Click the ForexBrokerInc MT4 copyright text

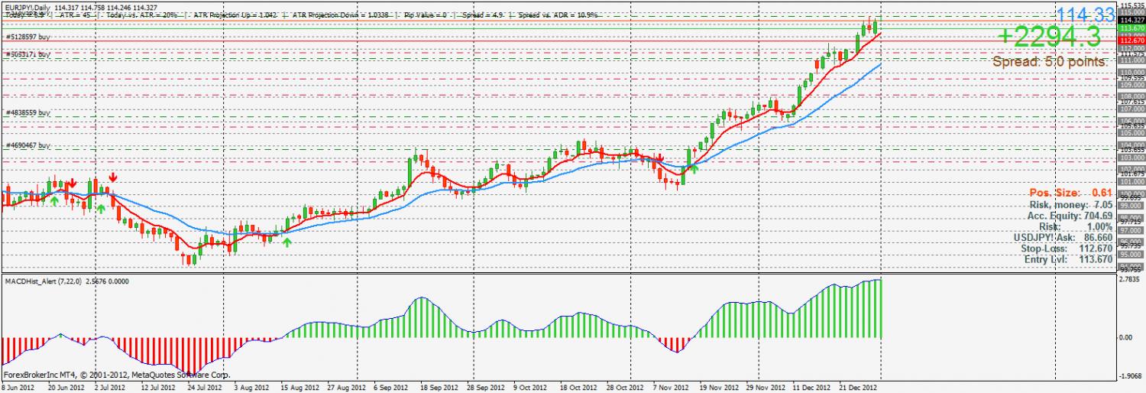pos(117,375)
